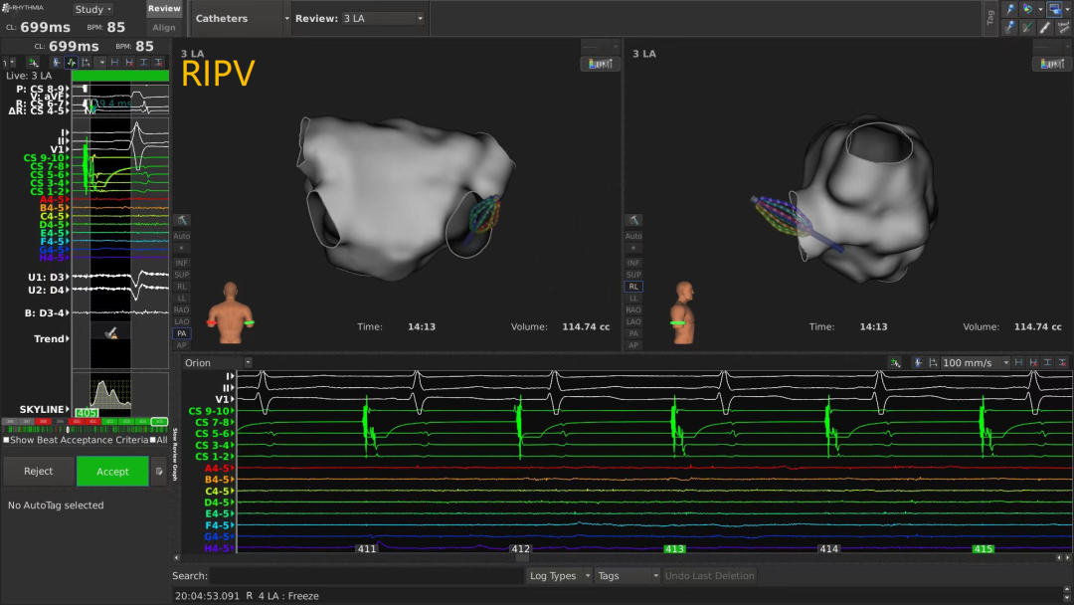Enable Show Beat Acceptance Criteria checkbox
The height and width of the screenshot is (605, 1074).
(7, 440)
